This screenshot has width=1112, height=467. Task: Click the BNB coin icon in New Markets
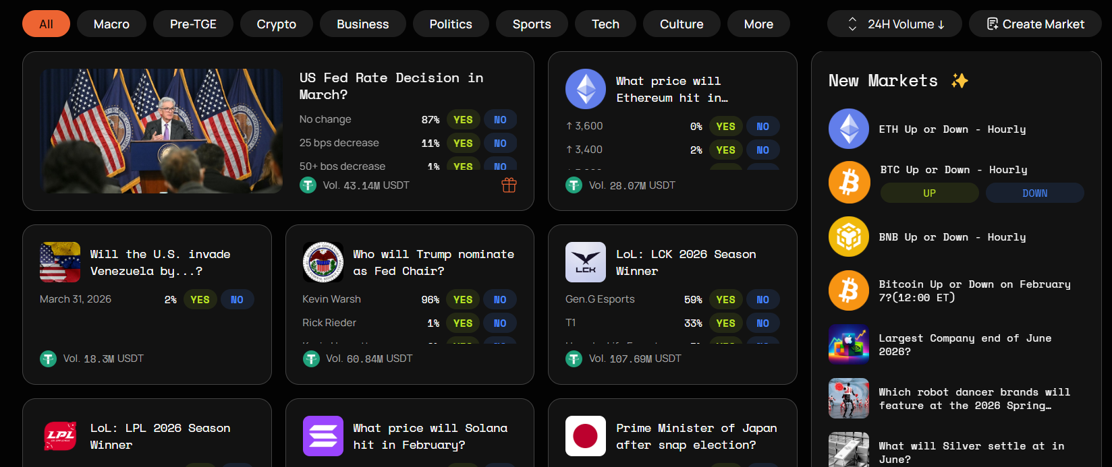click(848, 237)
